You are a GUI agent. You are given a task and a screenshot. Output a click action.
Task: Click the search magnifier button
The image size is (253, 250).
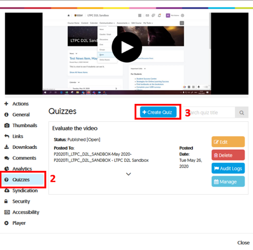pos(241,112)
